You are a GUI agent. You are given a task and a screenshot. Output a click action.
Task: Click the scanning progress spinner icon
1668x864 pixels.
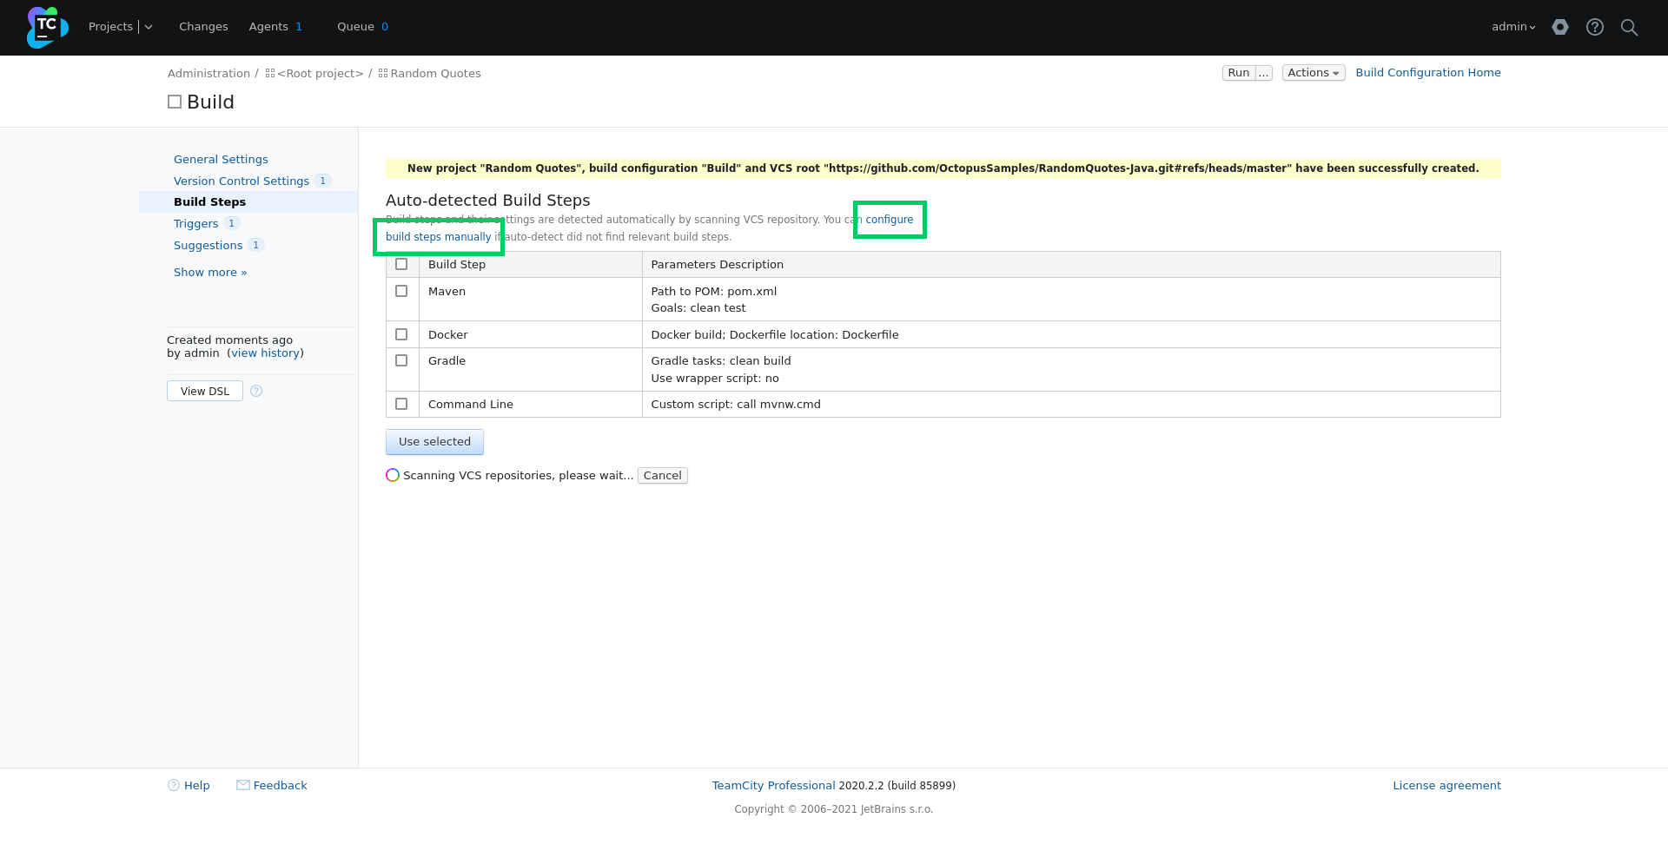click(x=393, y=475)
